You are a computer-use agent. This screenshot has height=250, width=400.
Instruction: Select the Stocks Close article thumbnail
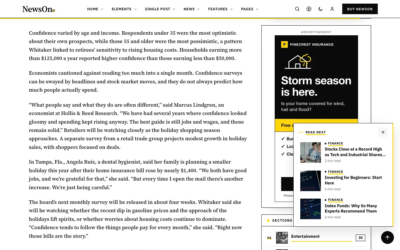click(310, 153)
